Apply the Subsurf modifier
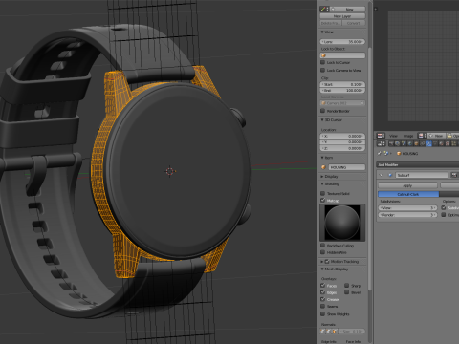 (407, 185)
